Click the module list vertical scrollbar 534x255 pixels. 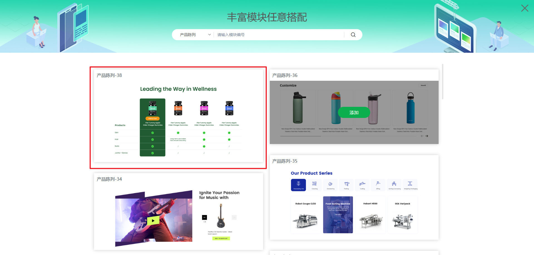pos(442,82)
